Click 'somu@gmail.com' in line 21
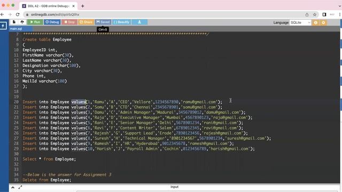This screenshot has height=192, width=342. pyautogui.click(x=199, y=107)
